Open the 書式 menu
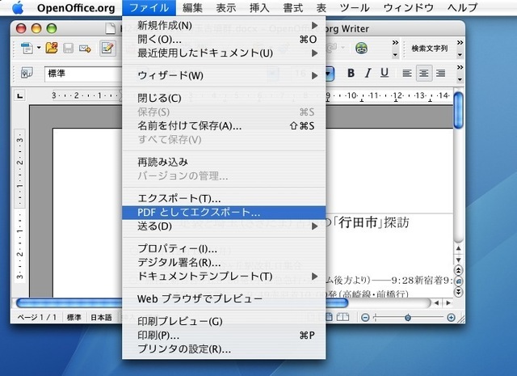 coord(293,7)
